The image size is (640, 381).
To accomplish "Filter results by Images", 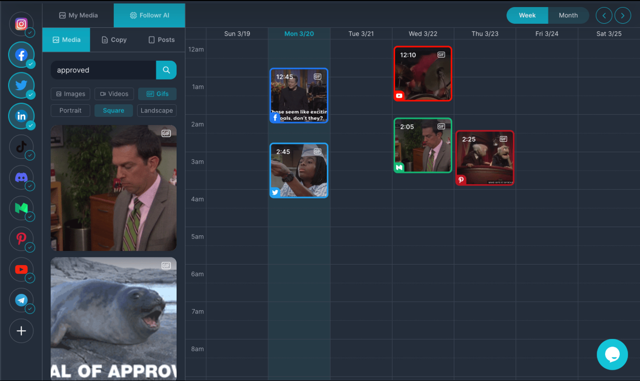I will pos(70,94).
